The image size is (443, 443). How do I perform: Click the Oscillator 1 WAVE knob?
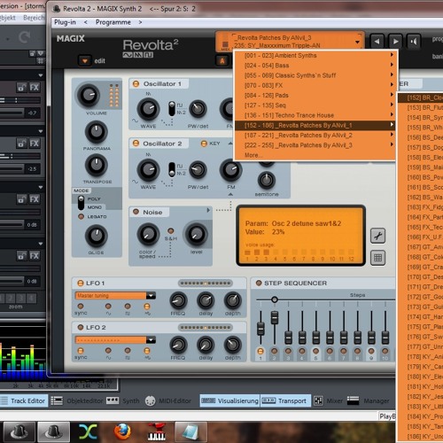(148, 109)
